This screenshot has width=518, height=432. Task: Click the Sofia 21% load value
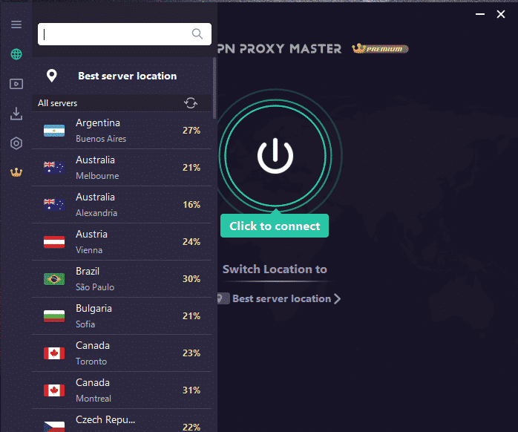[x=191, y=316]
